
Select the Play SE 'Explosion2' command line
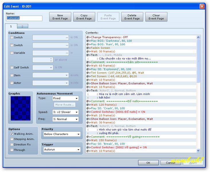pyautogui.click(x=141, y=69)
